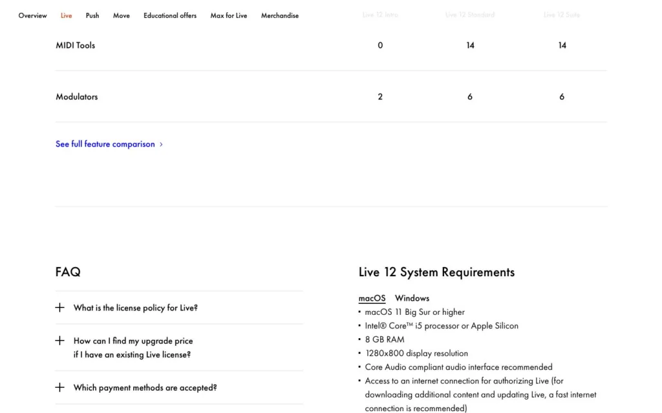662x413 pixels.
Task: Click the Core Audio compliant interface requirement
Action: tap(458, 367)
